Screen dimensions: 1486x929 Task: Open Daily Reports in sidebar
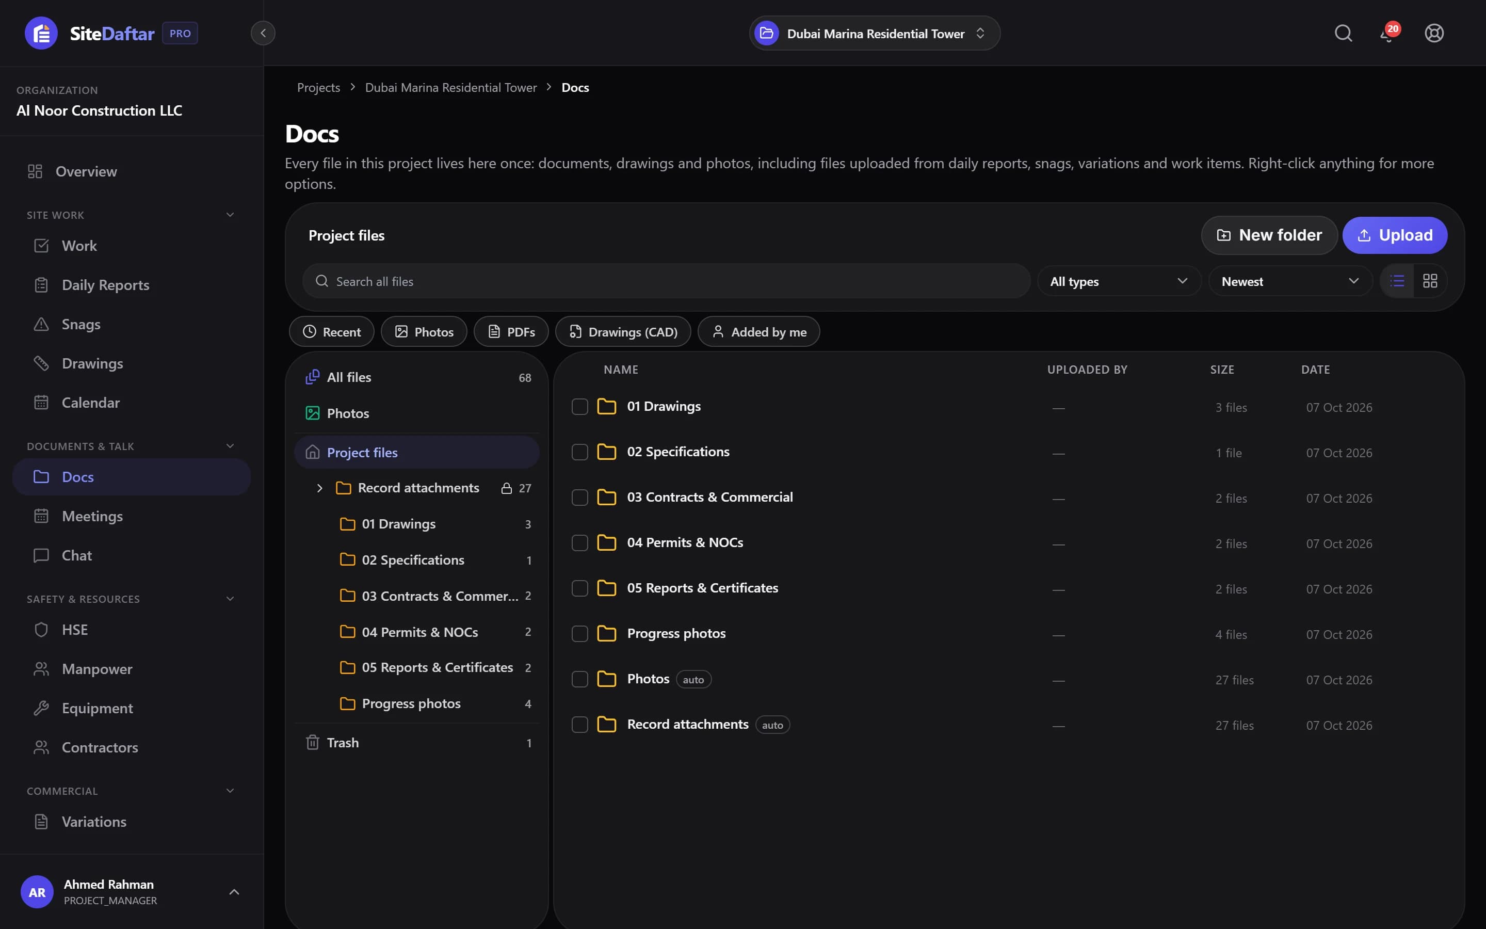[x=132, y=285]
